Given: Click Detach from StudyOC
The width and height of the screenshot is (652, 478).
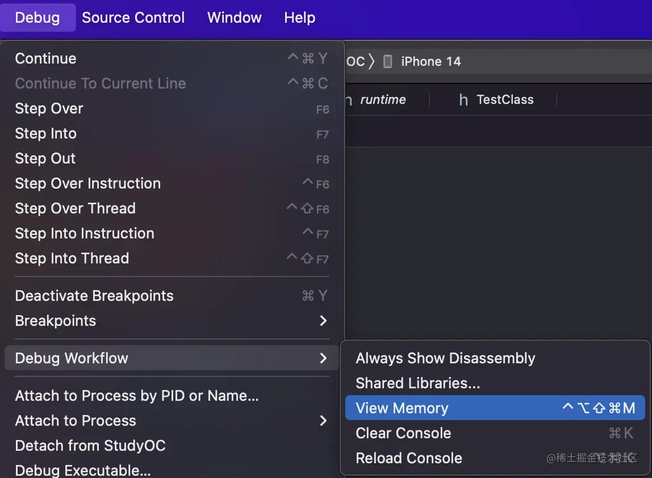Looking at the screenshot, I should coord(90,446).
